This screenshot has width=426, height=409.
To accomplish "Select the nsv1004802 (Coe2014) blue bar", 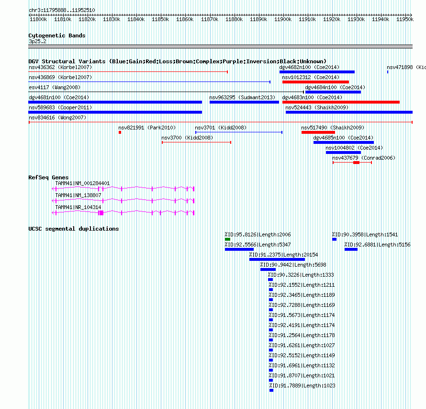I will [343, 152].
